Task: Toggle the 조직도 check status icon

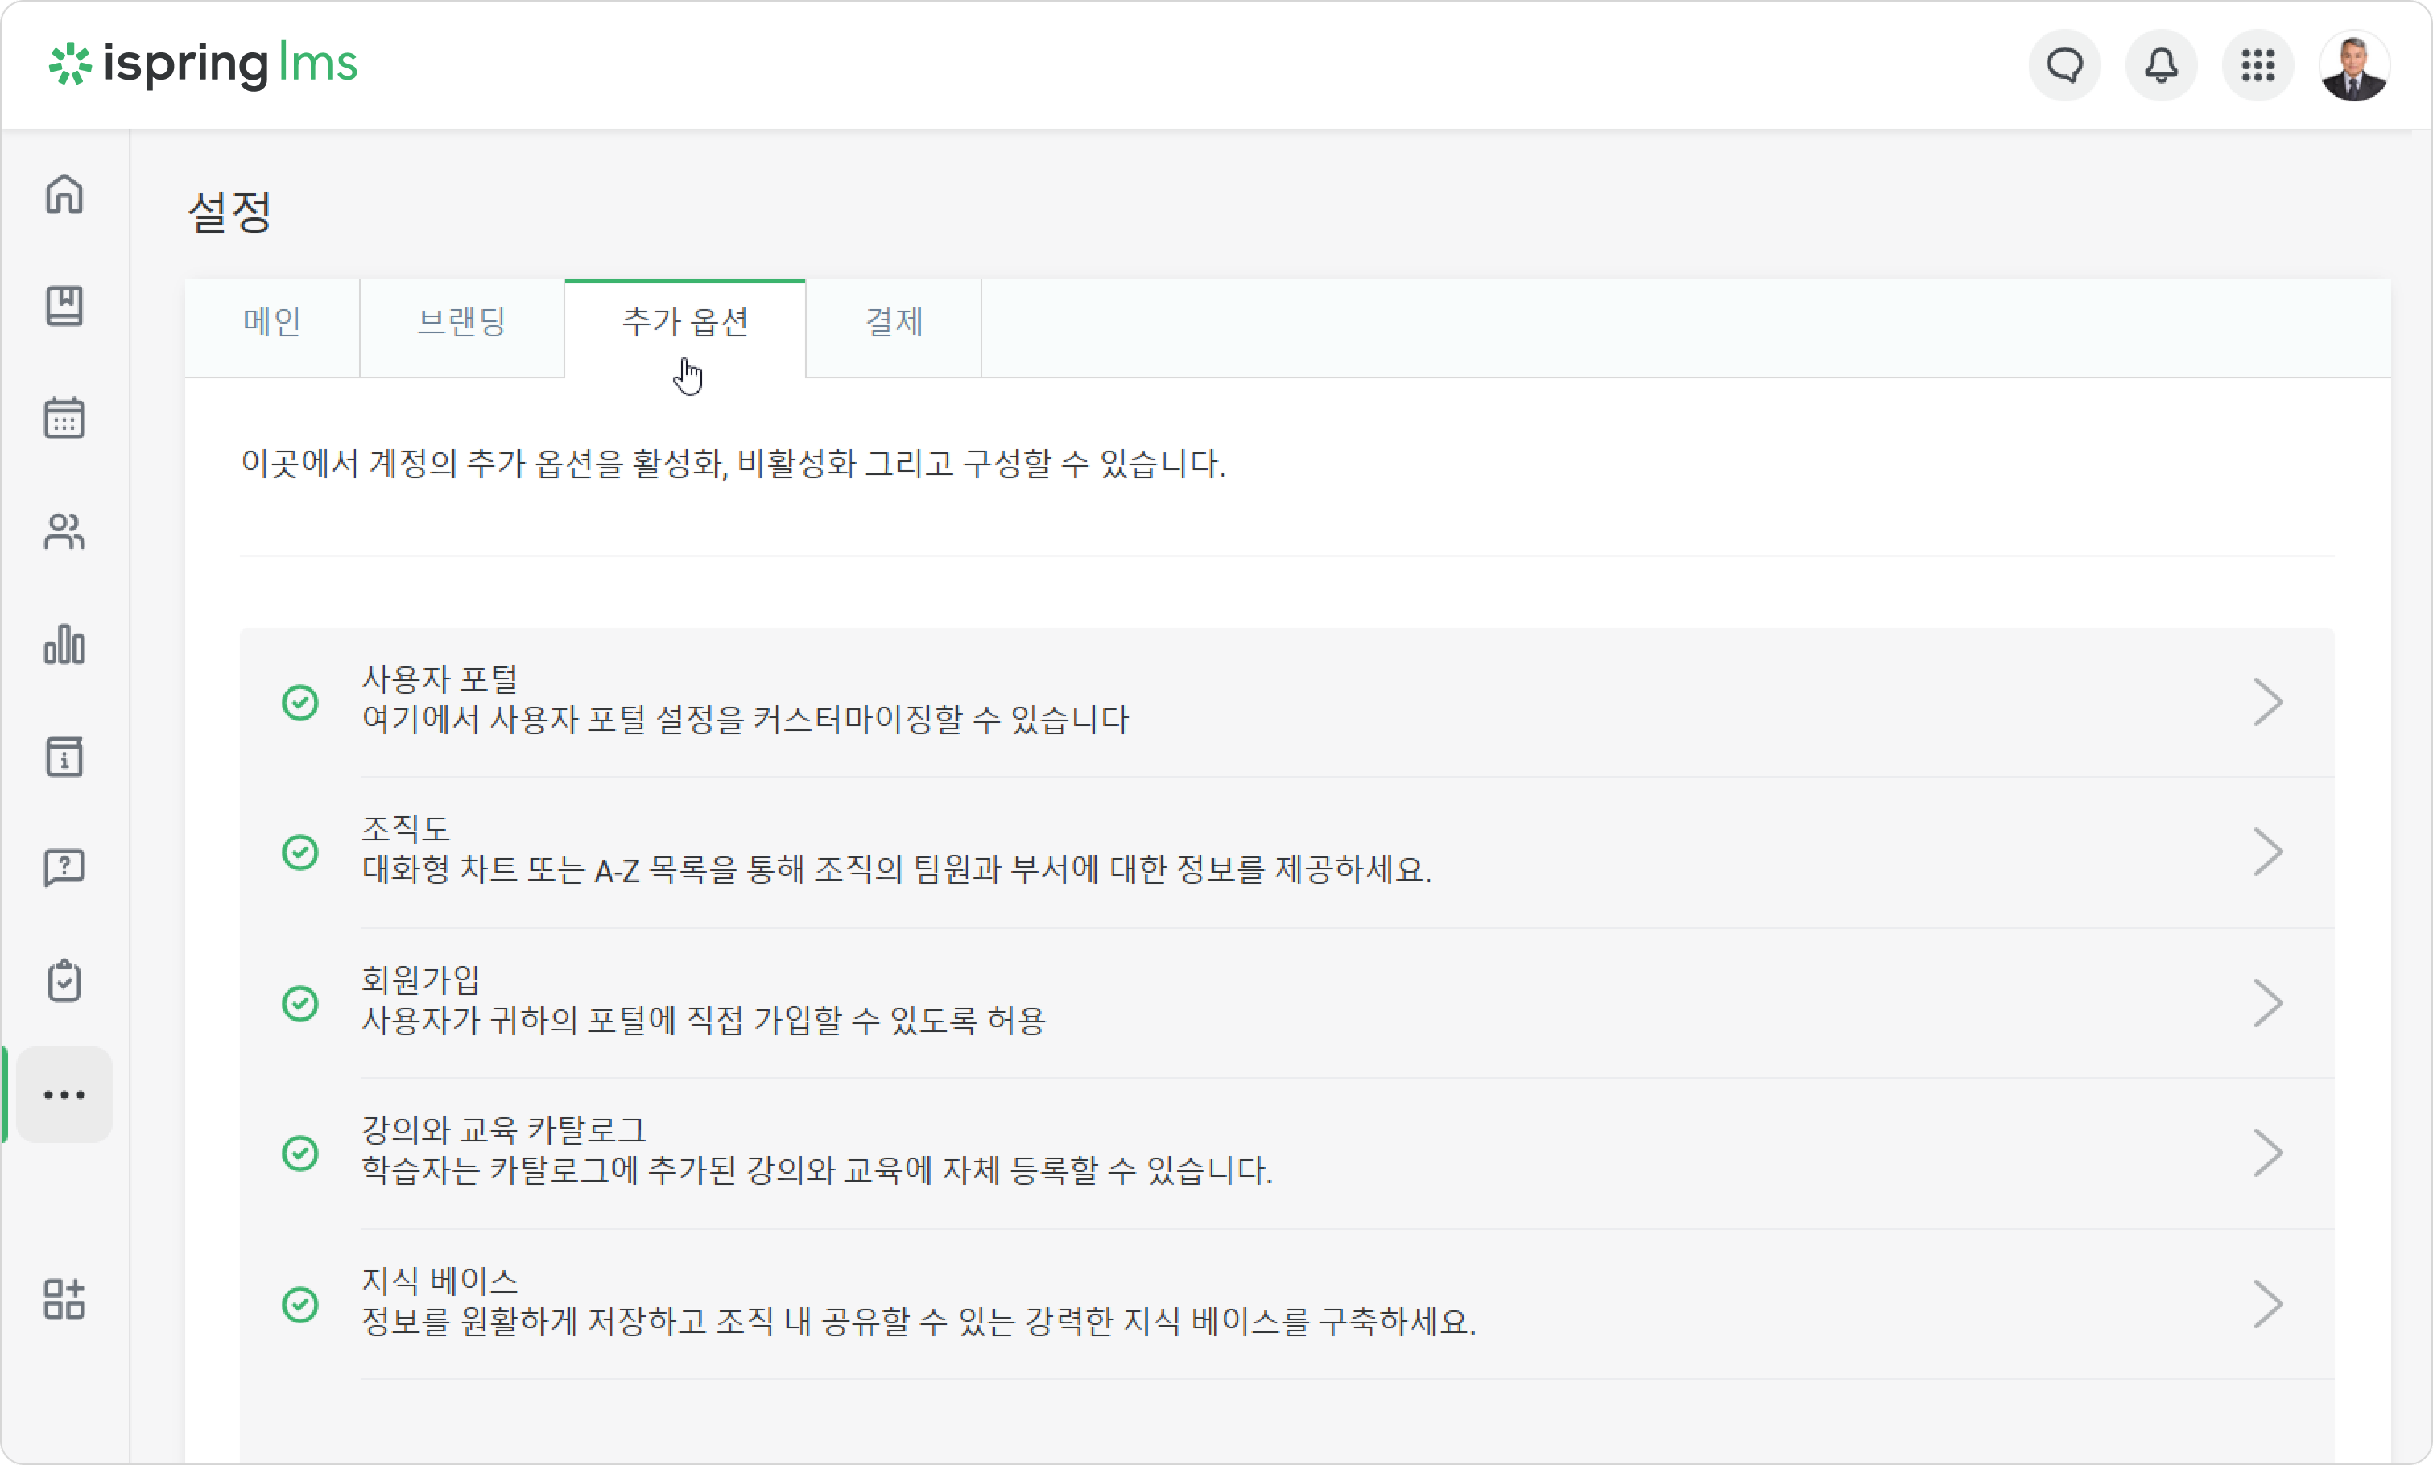Action: tap(300, 852)
